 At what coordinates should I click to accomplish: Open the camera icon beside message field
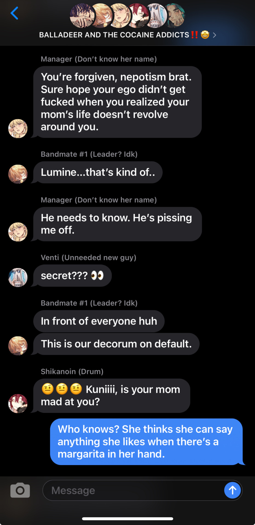point(20,490)
